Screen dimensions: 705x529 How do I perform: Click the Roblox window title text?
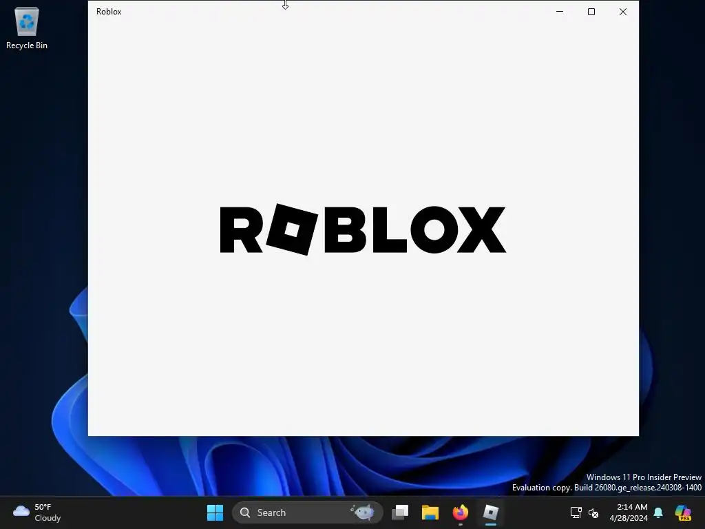(109, 12)
